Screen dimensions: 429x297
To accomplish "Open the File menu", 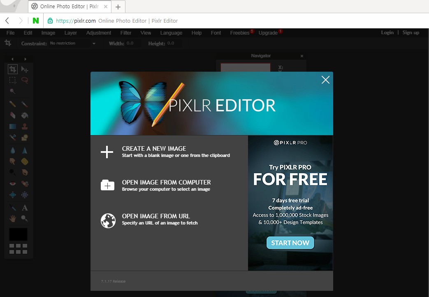I will pyautogui.click(x=10, y=33).
